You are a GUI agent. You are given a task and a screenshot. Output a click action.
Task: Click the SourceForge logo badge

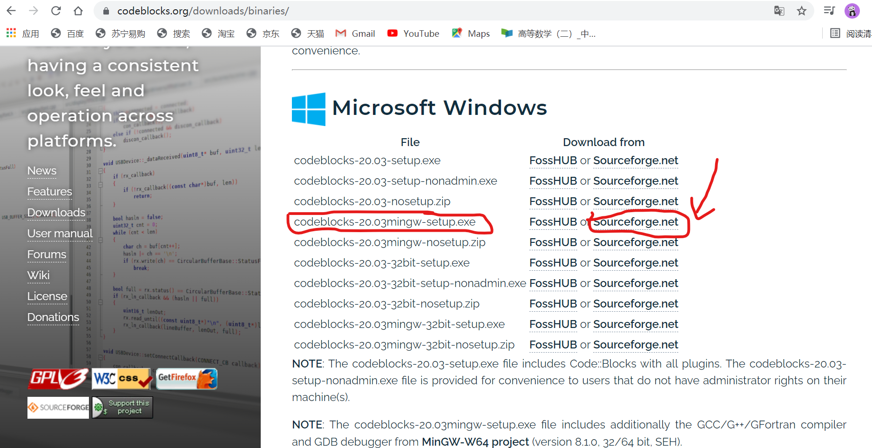(58, 408)
